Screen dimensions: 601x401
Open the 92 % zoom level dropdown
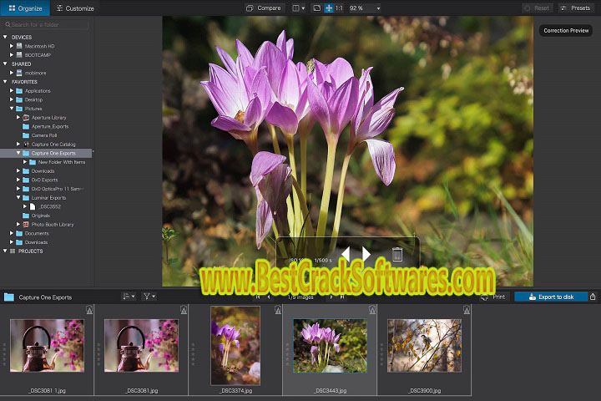365,8
